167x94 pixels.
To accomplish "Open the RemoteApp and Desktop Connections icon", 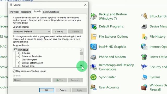I will pos(93,67).
